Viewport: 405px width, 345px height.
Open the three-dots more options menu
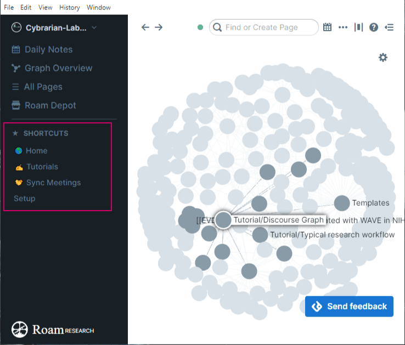343,27
